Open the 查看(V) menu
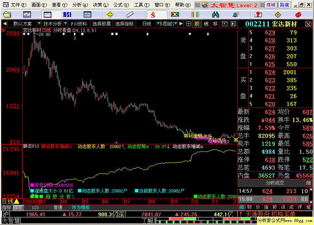 59,5
